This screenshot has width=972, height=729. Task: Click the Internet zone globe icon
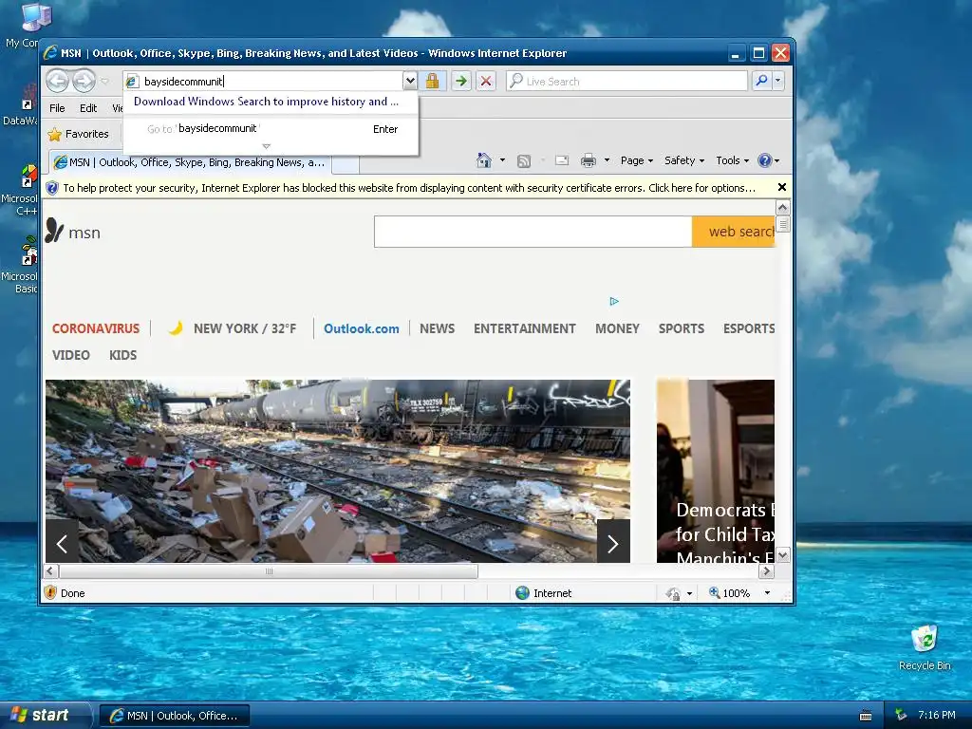tap(523, 593)
